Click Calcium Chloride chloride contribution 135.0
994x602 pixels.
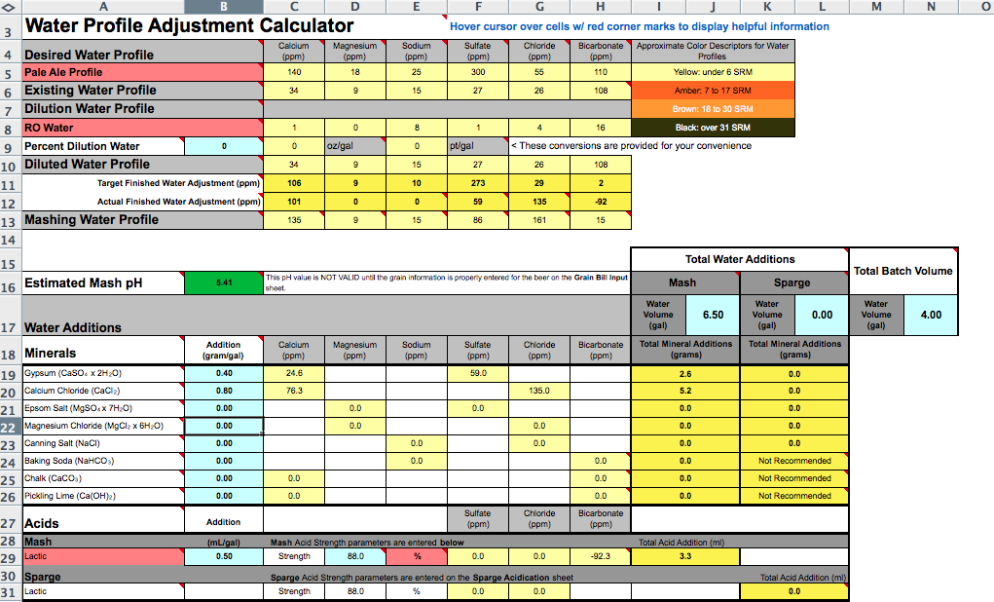tap(539, 391)
